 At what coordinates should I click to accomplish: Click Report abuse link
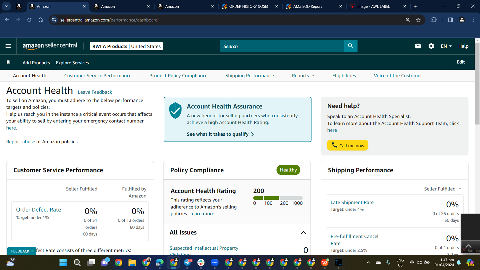click(x=20, y=141)
